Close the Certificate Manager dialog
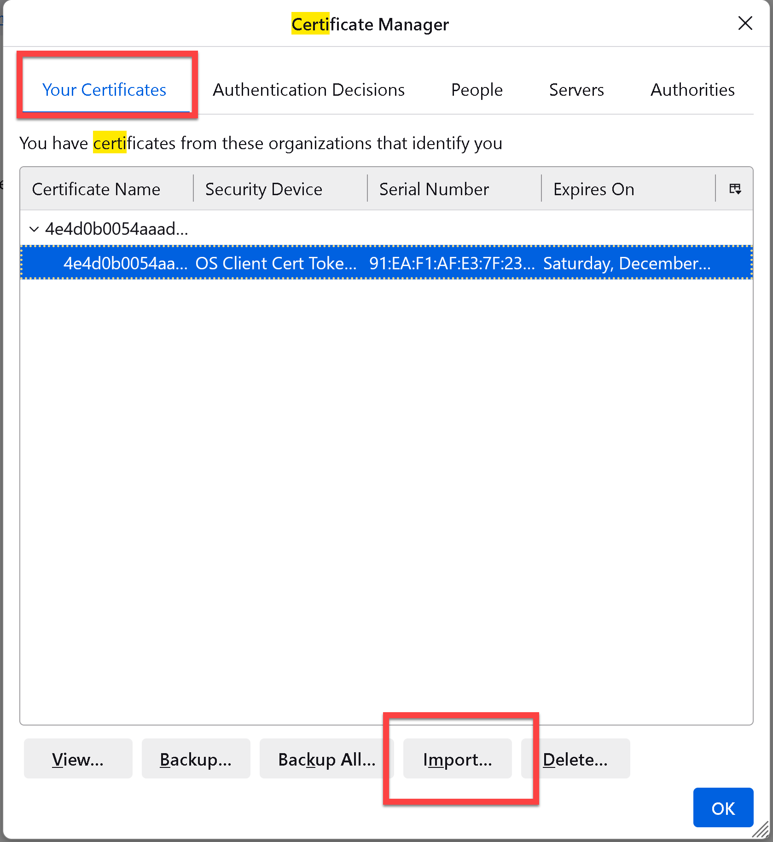This screenshot has width=773, height=842. [x=744, y=23]
